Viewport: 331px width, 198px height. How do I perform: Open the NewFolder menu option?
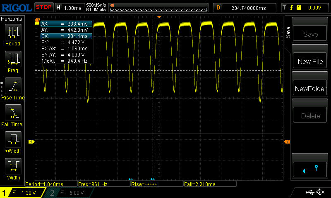(x=310, y=89)
